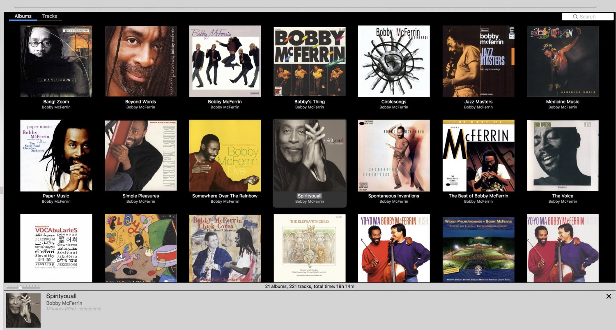Select the Beyond Words album cover

pyautogui.click(x=141, y=62)
